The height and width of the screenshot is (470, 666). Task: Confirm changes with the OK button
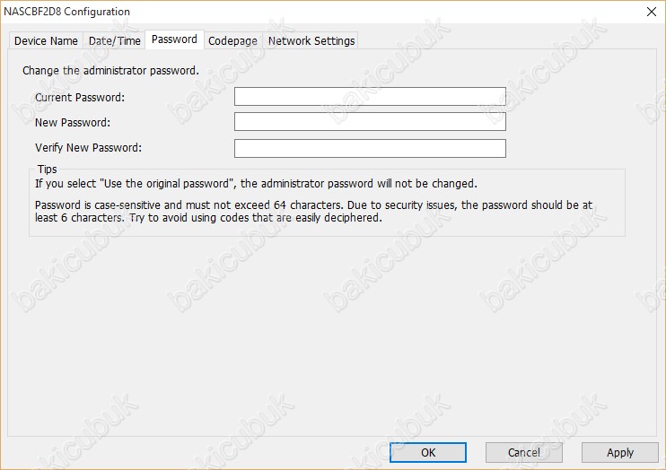(x=428, y=453)
